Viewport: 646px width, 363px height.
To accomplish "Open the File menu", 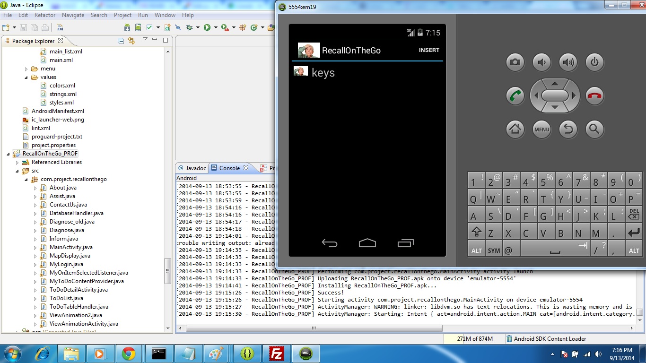I will [x=8, y=15].
